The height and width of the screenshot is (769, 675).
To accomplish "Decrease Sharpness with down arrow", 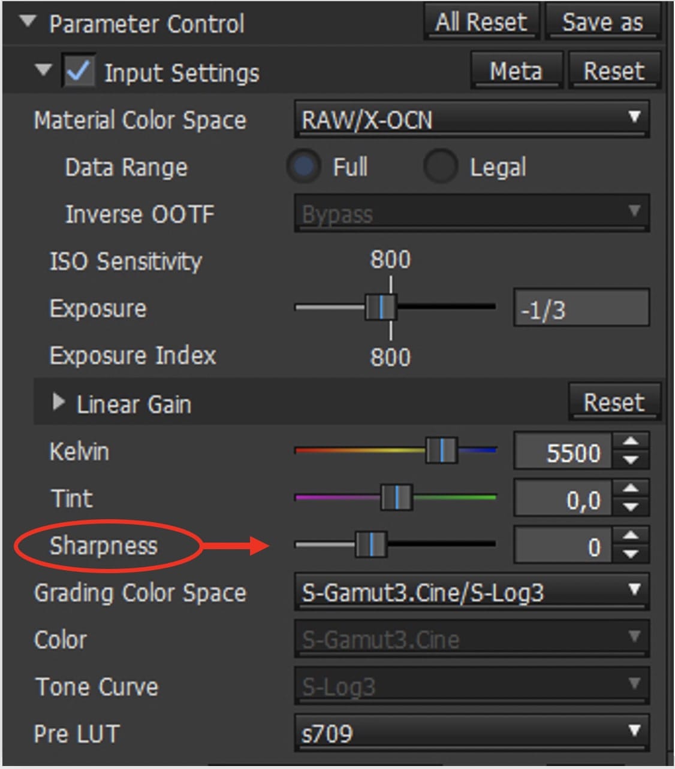I will (x=630, y=555).
